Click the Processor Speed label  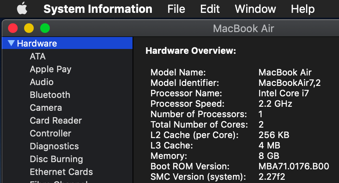(188, 104)
